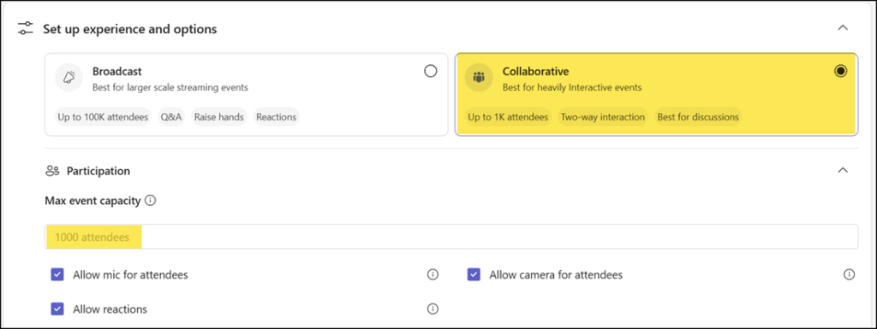Viewport: 877px width, 329px height.
Task: Collapse the Participation section chevron
Action: pyautogui.click(x=843, y=171)
